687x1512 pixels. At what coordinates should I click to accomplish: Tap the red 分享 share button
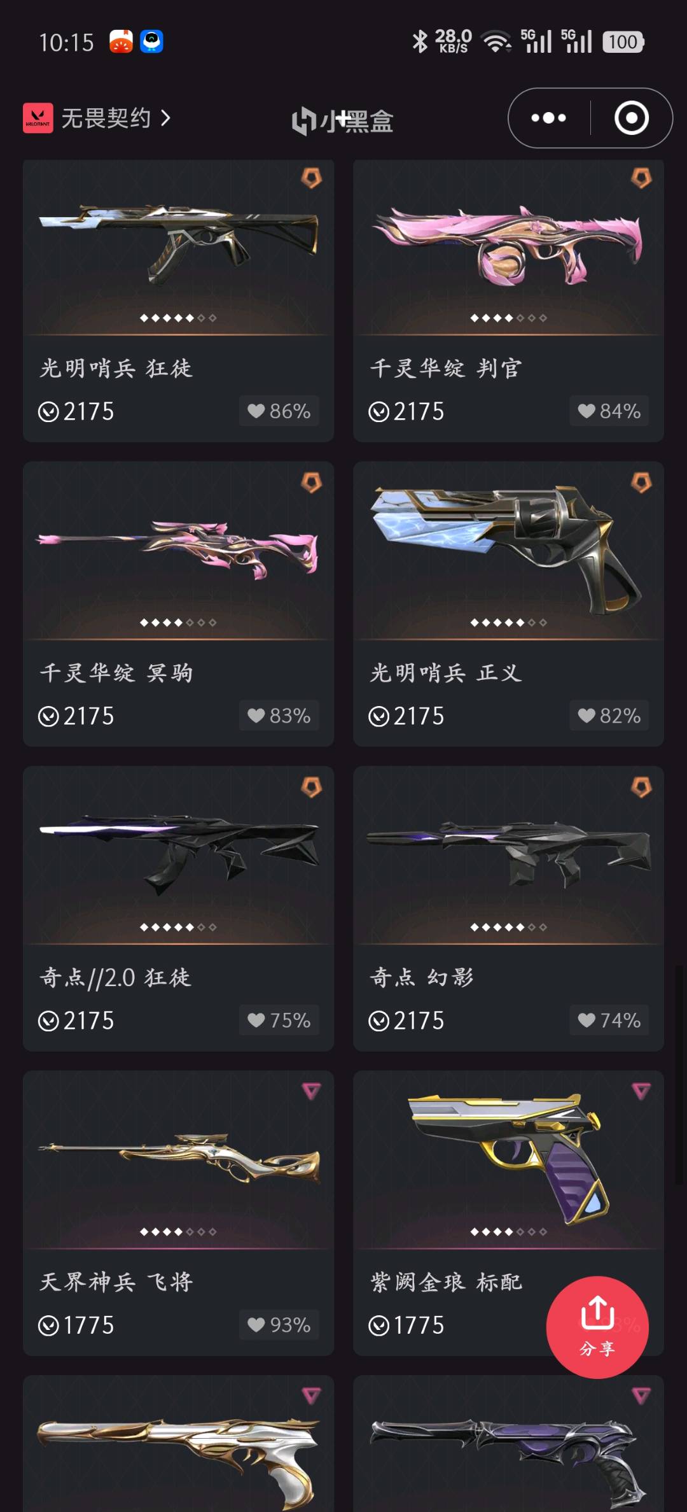click(597, 1327)
